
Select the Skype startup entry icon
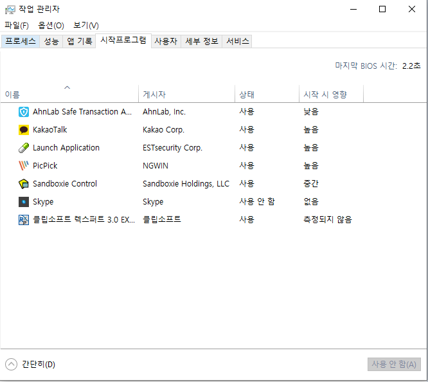pyautogui.click(x=24, y=201)
